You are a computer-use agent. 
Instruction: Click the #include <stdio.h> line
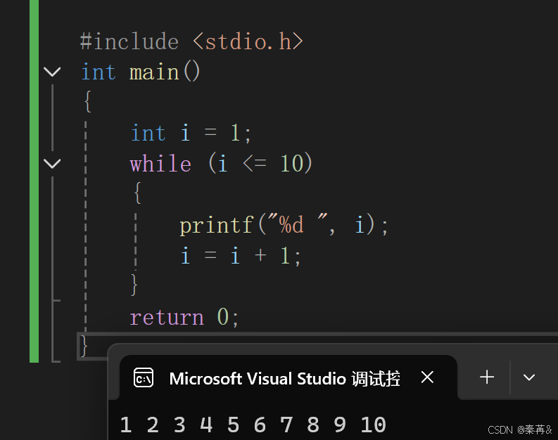click(x=191, y=41)
